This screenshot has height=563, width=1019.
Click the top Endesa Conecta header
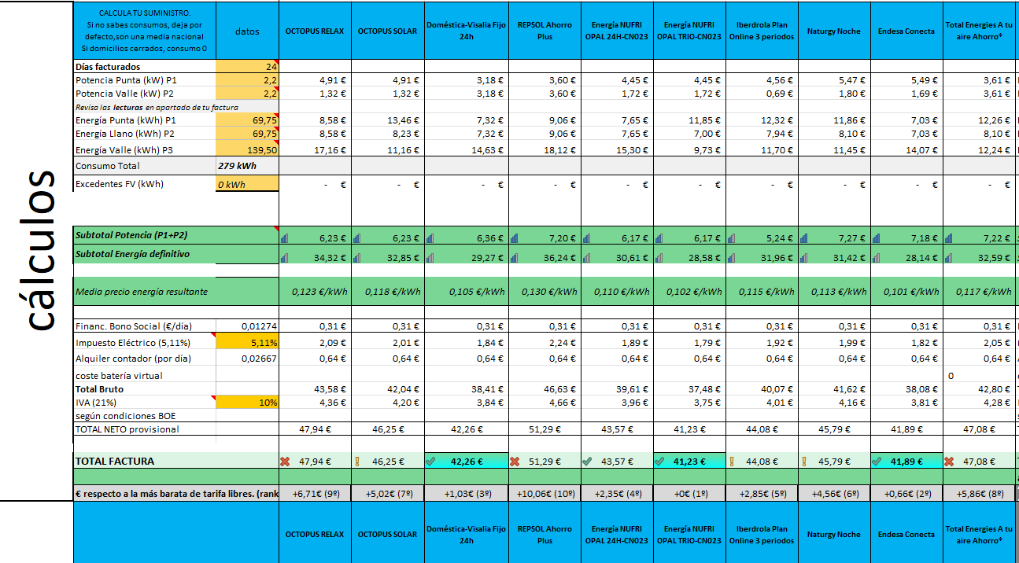pos(906,31)
